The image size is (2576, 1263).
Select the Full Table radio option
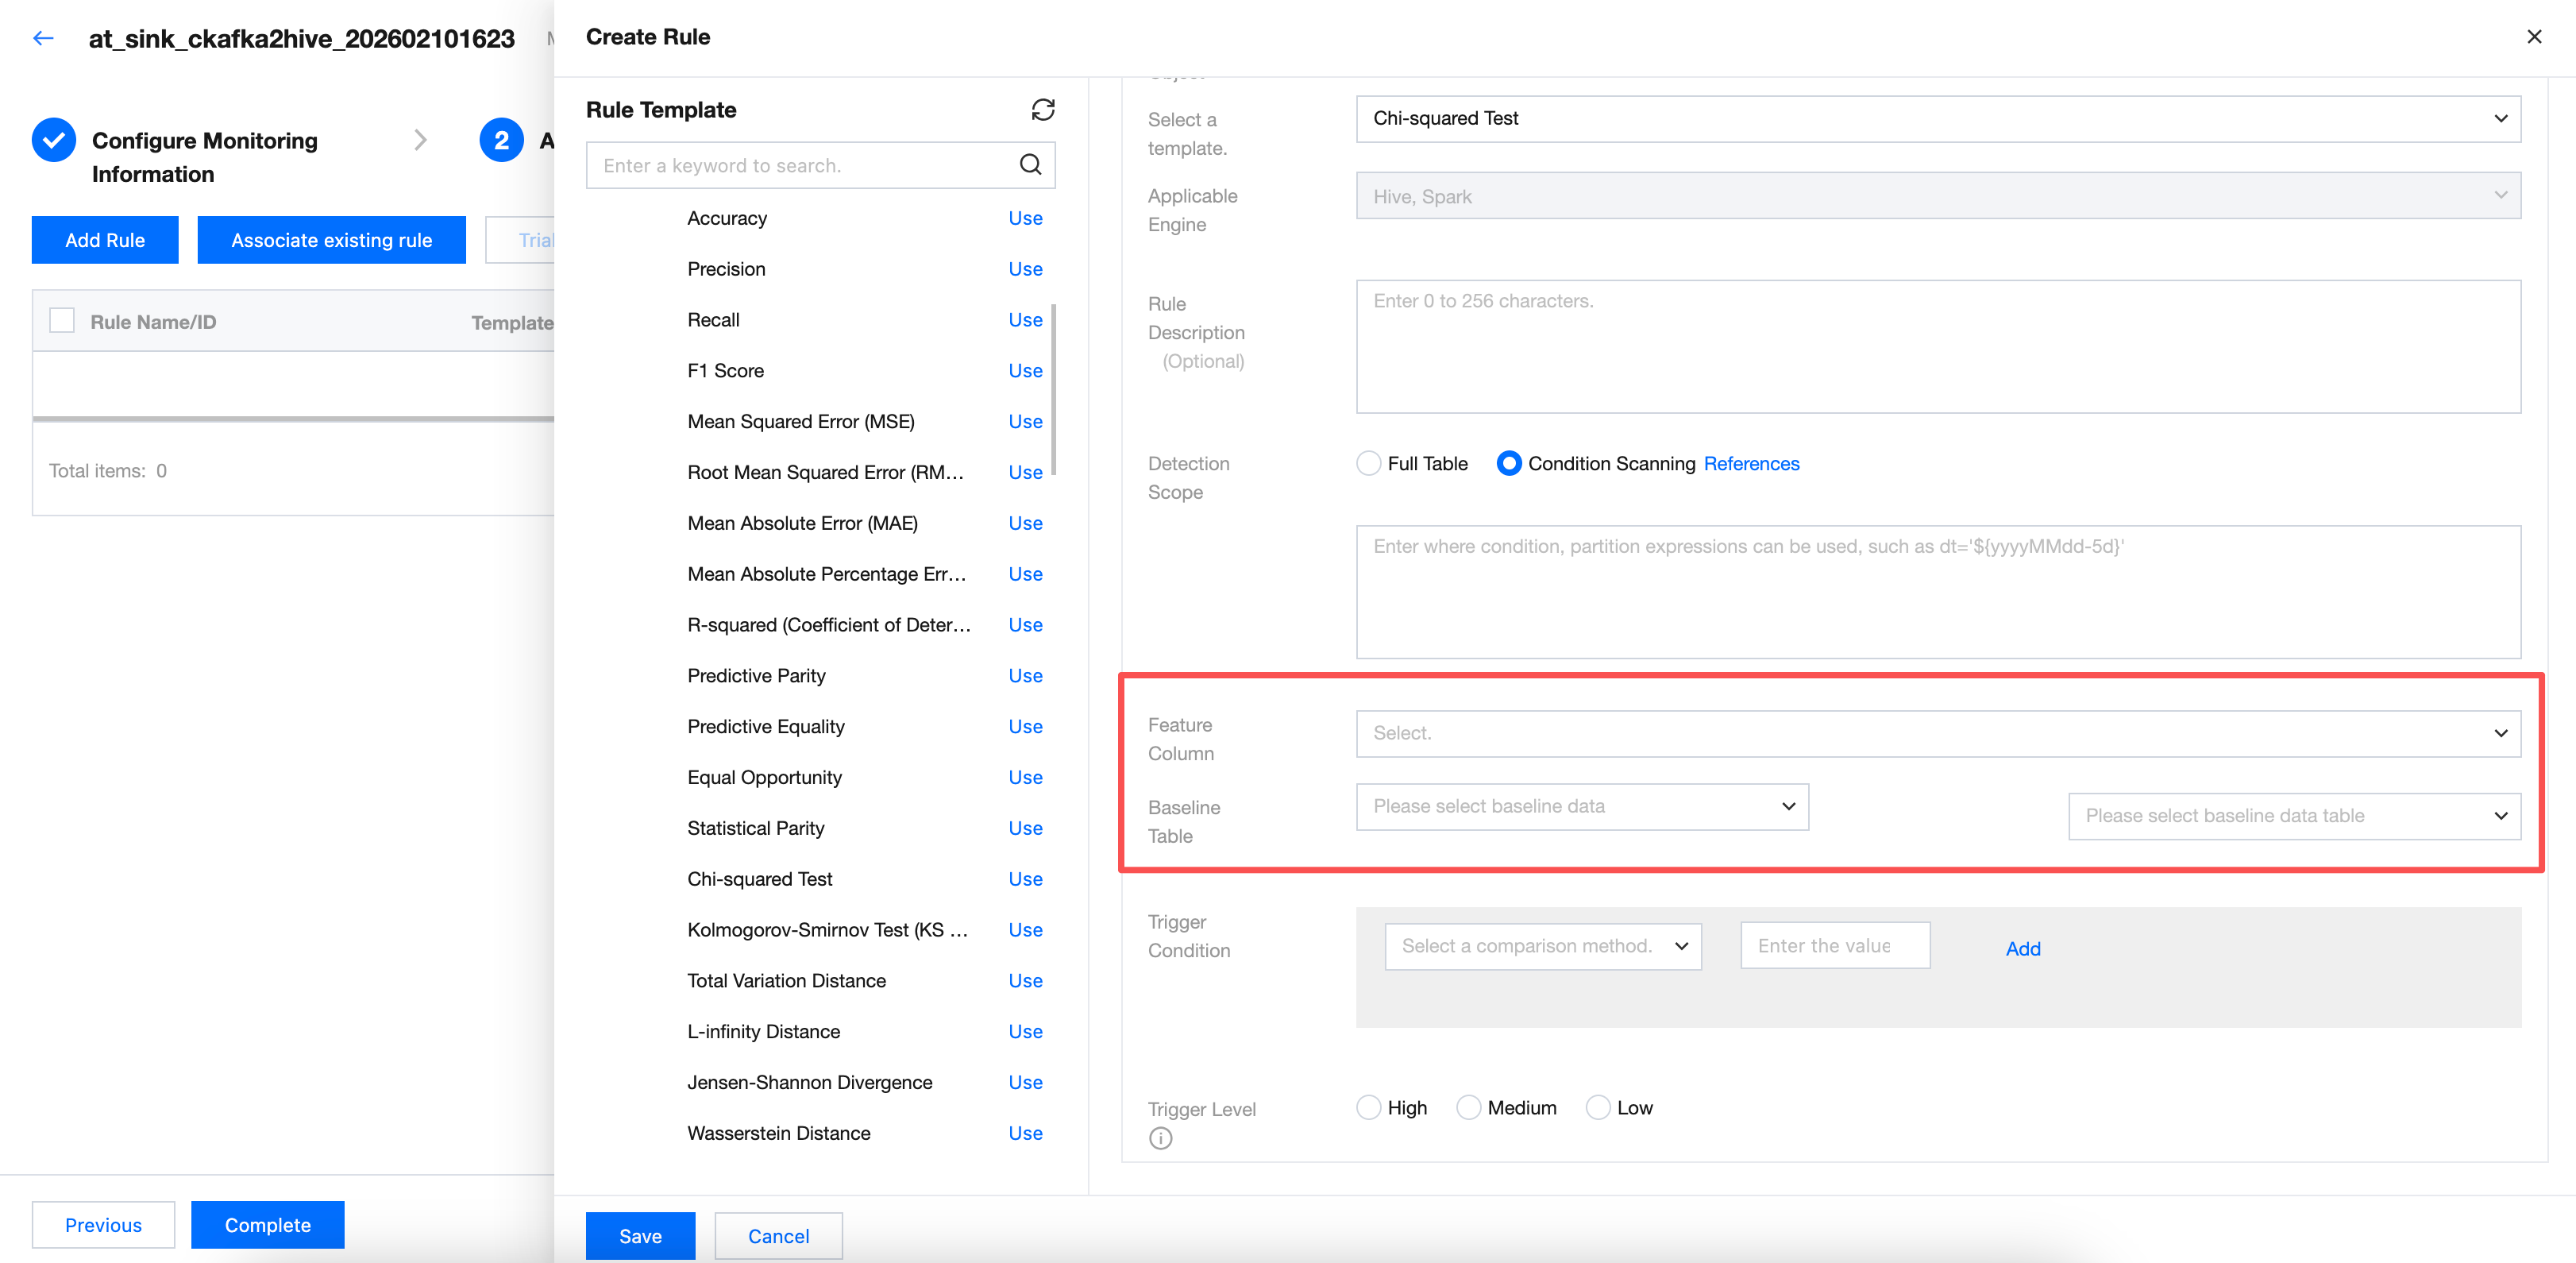tap(1368, 463)
